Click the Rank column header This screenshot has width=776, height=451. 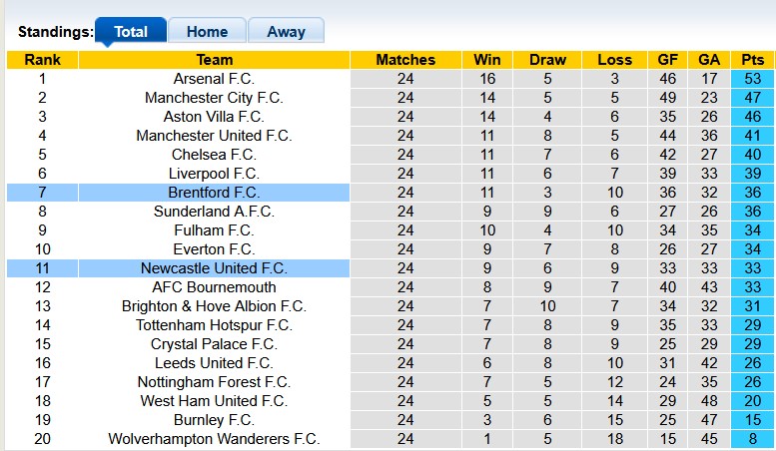coord(43,60)
